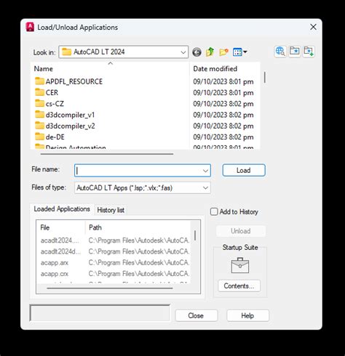This screenshot has height=356, width=345.
Task: Select the d3dcompiler_v1 folder icon
Action: point(39,115)
